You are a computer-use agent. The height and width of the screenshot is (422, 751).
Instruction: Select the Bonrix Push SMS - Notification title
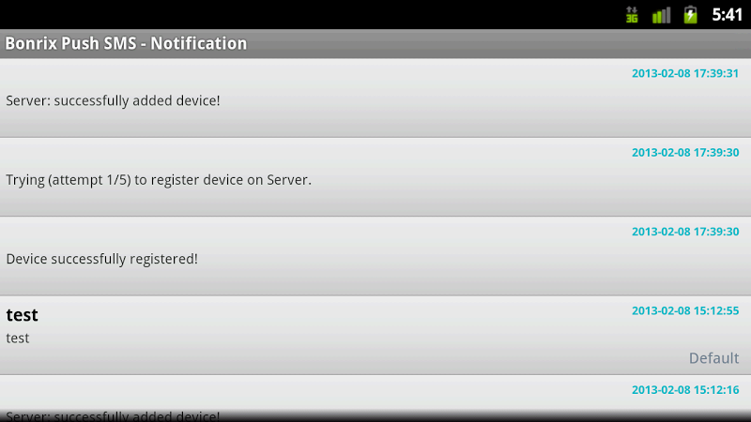coord(126,43)
